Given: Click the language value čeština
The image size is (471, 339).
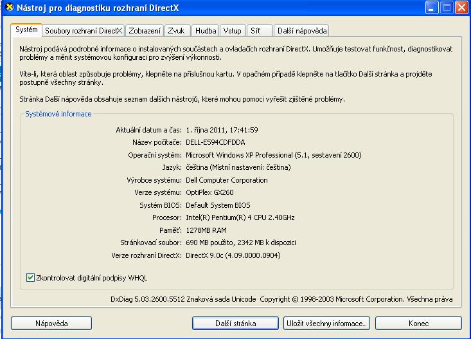Looking at the screenshot, I should [x=238, y=167].
